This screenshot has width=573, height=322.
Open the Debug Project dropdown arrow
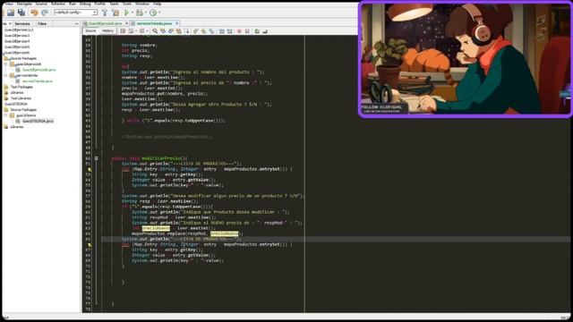click(146, 13)
